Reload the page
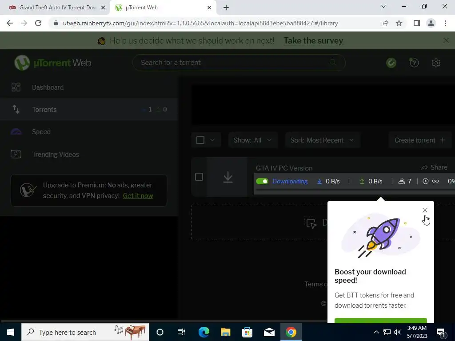 38,23
